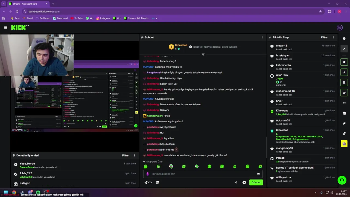Click BertugVT yeniden abone oldu entry

pyautogui.click(x=302, y=169)
